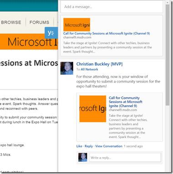
Task: Click channel9.msdn.com text in top preview
Action: coord(77,37)
